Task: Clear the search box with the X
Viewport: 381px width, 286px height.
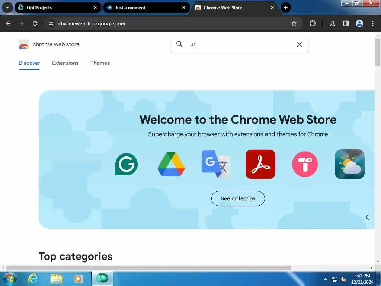Action: 300,44
